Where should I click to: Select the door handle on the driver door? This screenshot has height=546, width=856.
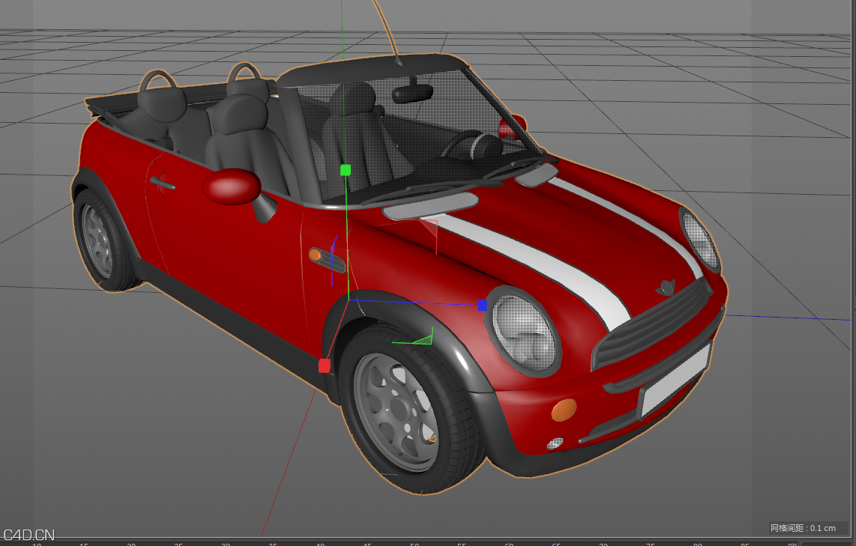[x=162, y=182]
